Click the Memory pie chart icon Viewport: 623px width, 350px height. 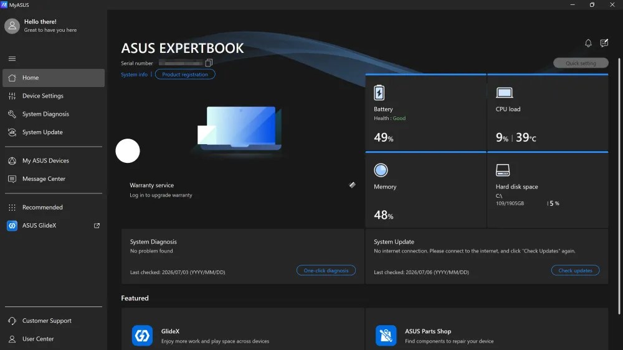point(381,170)
